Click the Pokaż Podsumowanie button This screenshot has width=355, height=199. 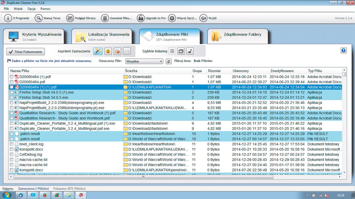[26, 52]
